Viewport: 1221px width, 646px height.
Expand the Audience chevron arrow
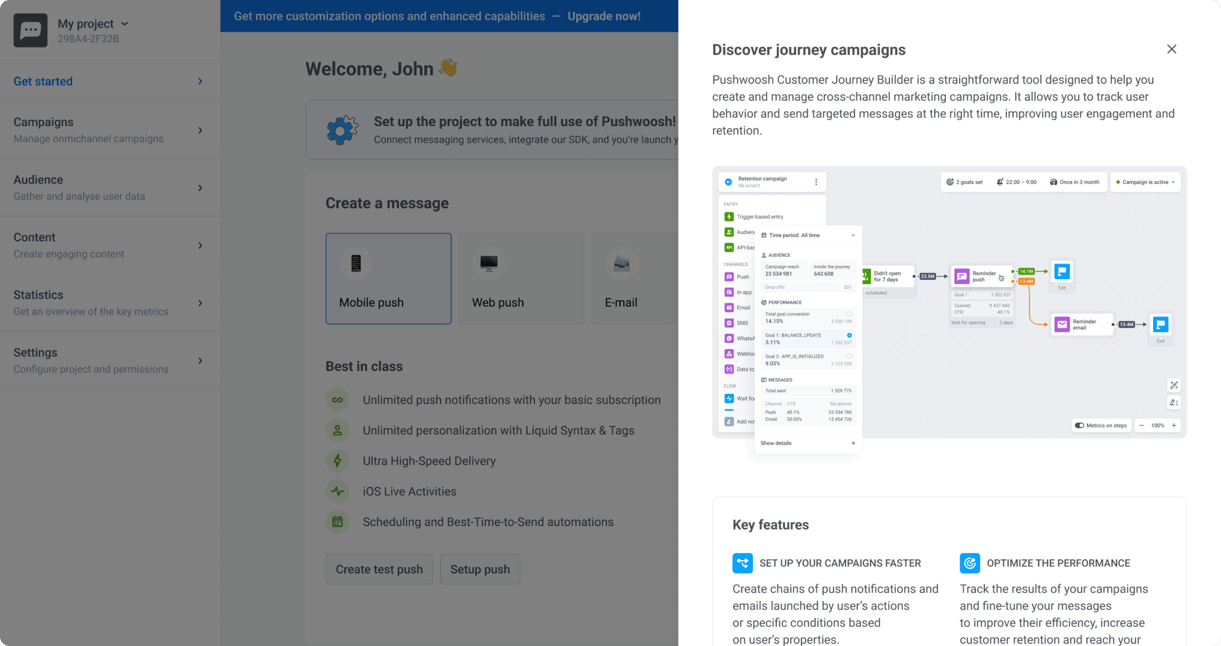200,188
